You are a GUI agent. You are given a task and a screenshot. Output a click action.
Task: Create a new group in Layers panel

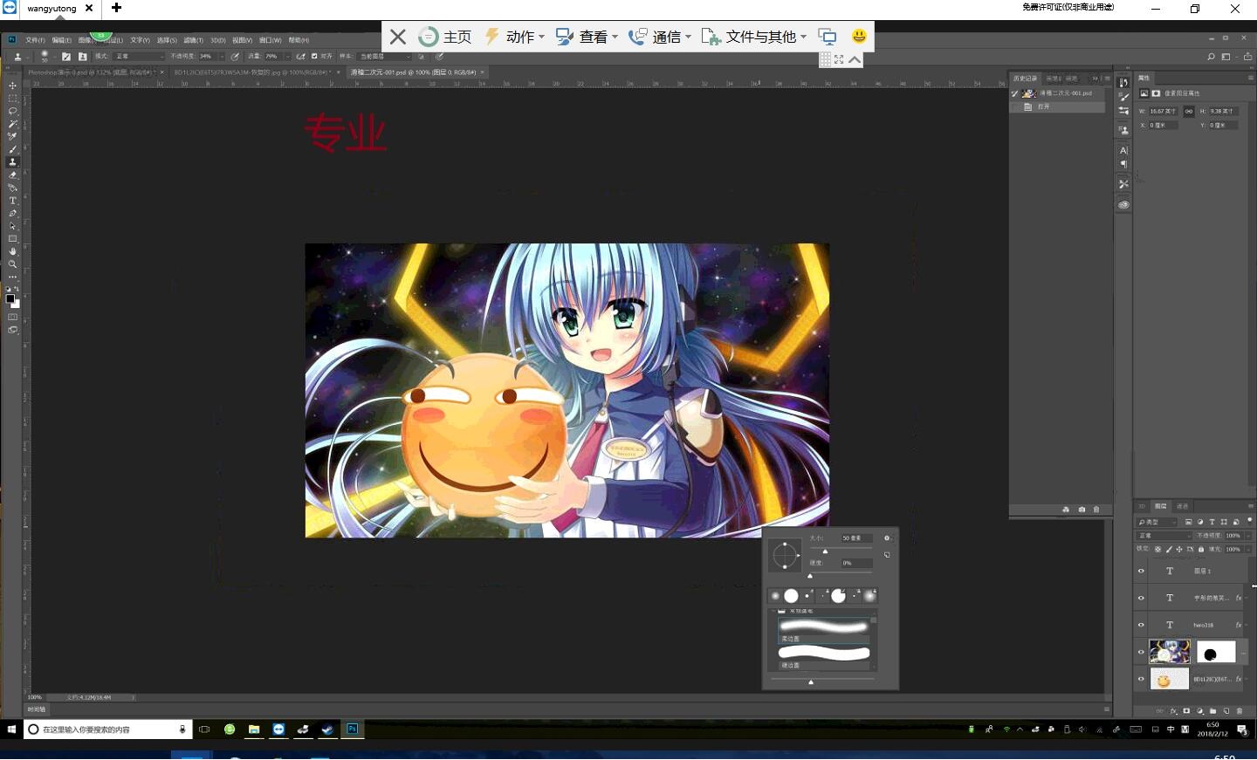[x=1213, y=711]
